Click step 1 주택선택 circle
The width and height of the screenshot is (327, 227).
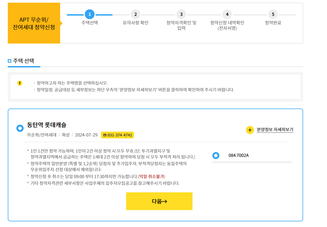click(x=90, y=14)
